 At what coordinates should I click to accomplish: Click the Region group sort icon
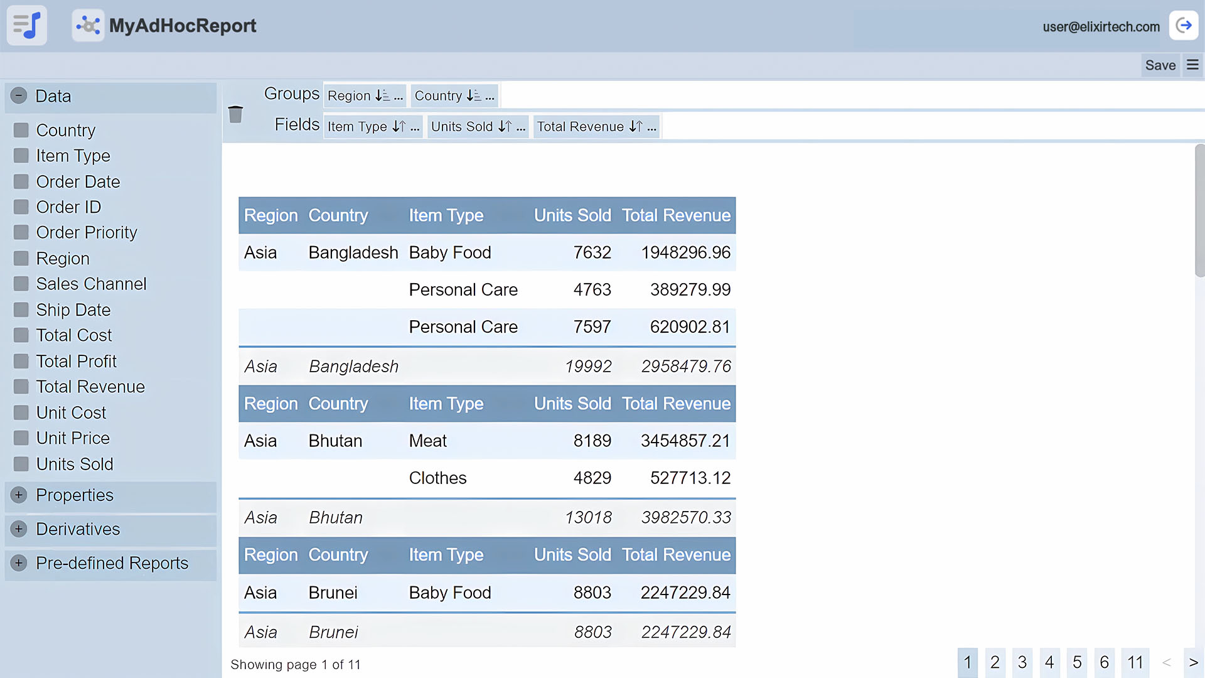click(x=382, y=95)
